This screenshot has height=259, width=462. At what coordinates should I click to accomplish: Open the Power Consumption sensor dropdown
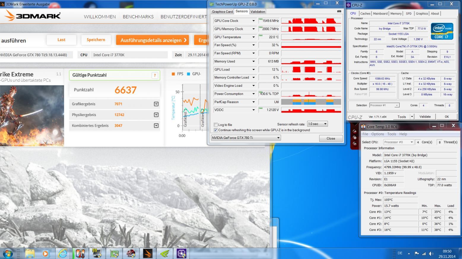[253, 94]
